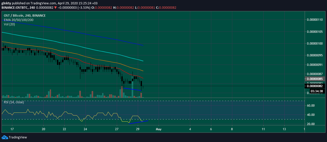Click the date label 24 on time axis
Image resolution: width=327 pixels, height=142 pixels.
(x=85, y=129)
